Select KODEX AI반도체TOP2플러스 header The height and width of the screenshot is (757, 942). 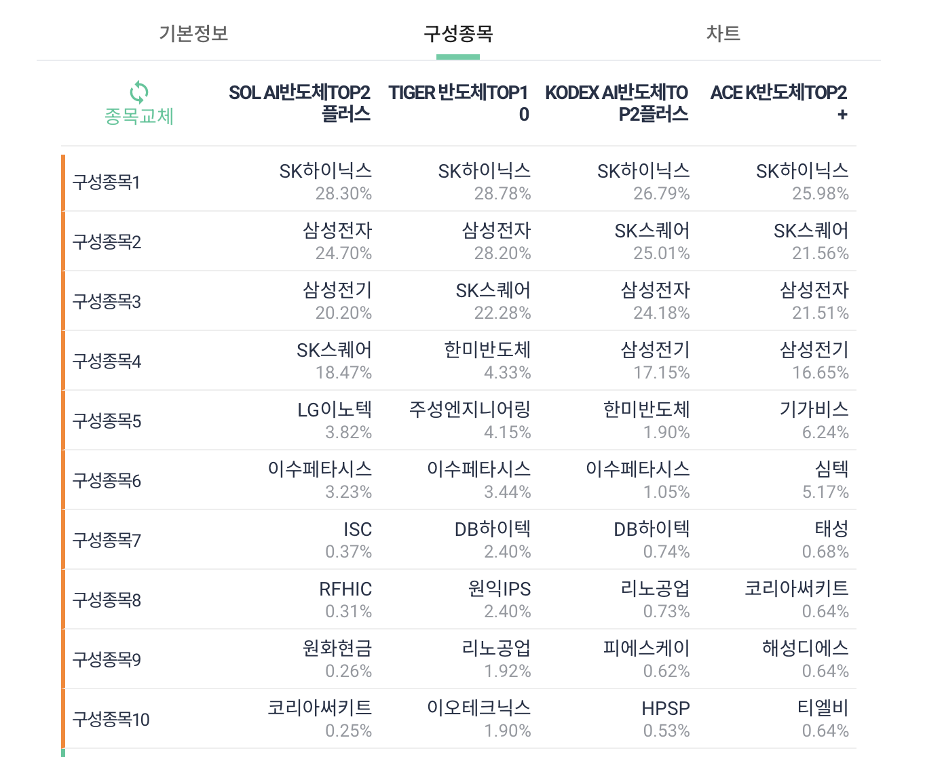(x=617, y=103)
